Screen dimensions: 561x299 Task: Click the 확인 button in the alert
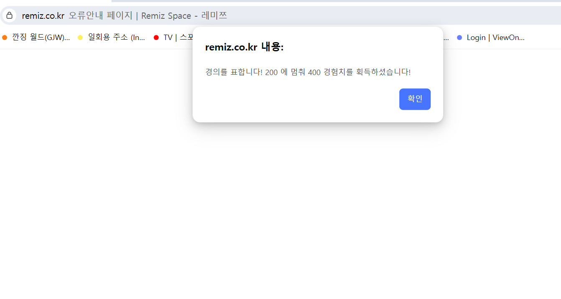[x=415, y=99]
